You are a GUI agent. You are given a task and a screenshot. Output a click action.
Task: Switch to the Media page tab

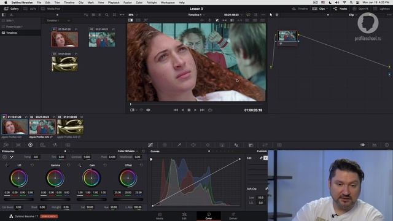[160, 216]
